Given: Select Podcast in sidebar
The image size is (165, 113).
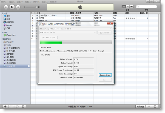Looking at the screenshot, I should 9,25.
